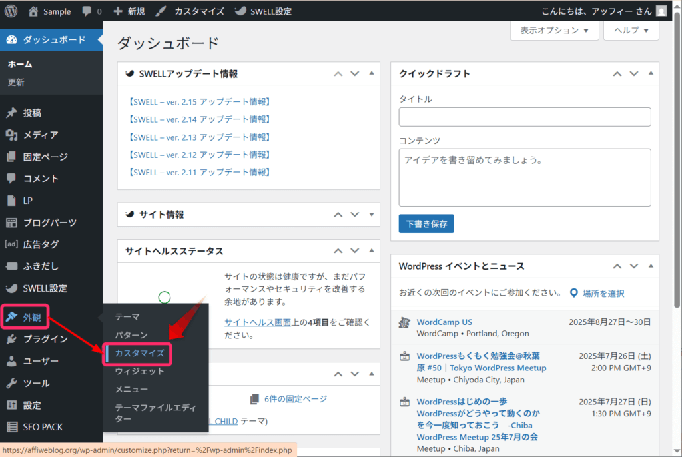This screenshot has width=682, height=457.
Task: Click the WordPress logo icon in admin bar
Action: coord(11,11)
